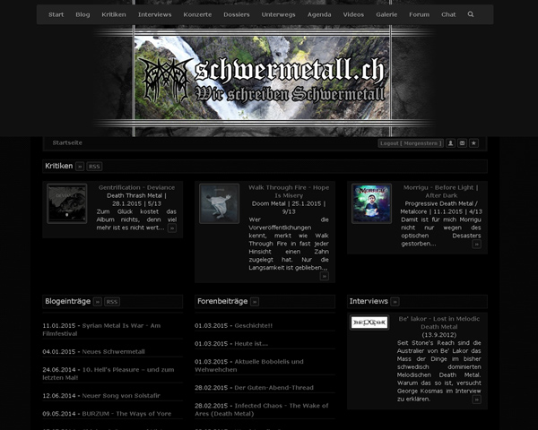Click Morrigu album cover thumbnail
This screenshot has height=430, width=538.
point(371,203)
